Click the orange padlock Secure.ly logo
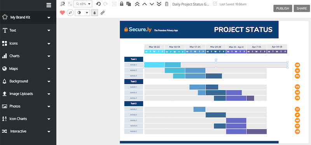Image resolution: width=311 pixels, height=145 pixels. point(126,30)
